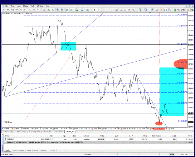195x157 pixels.
Task: Switch chart to MN timeframe
Action: (x=38, y=10)
